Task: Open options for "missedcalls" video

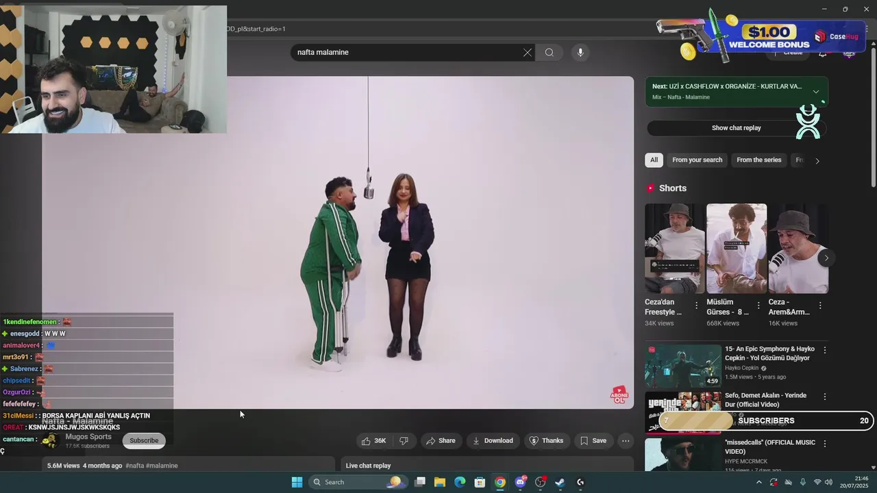Action: point(825,444)
